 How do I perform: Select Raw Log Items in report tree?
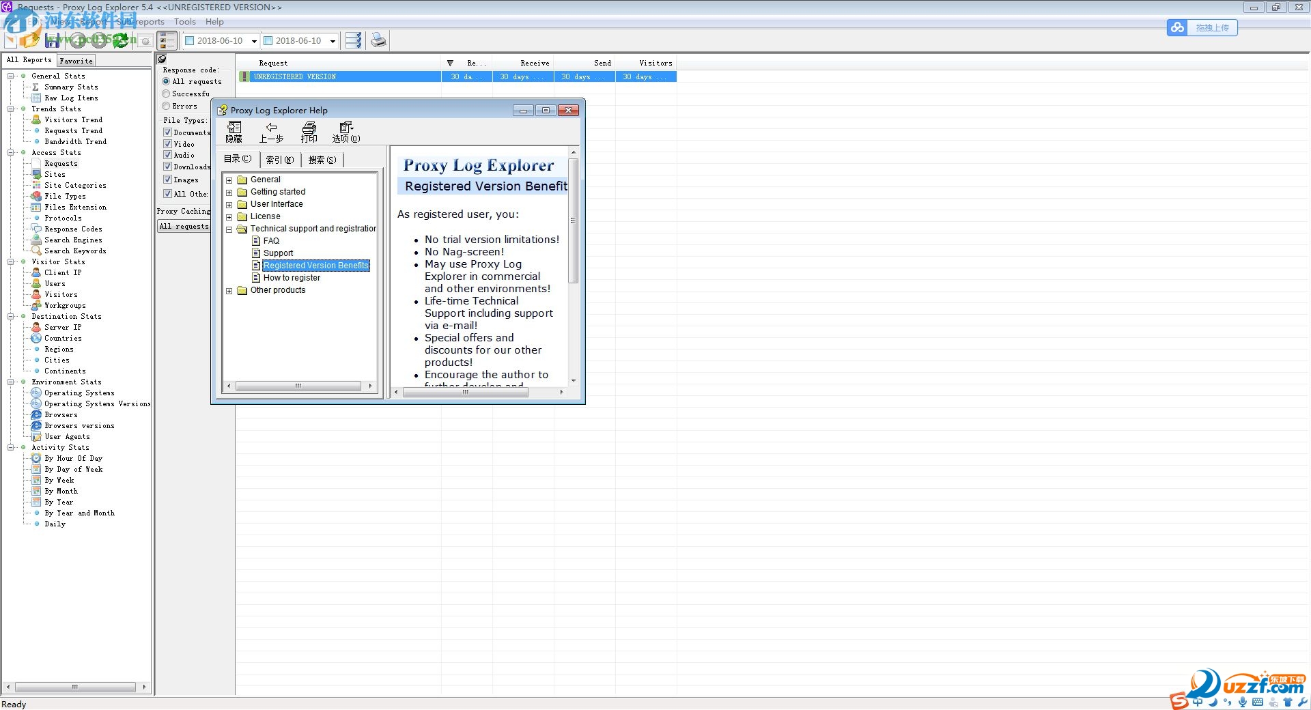(x=71, y=98)
